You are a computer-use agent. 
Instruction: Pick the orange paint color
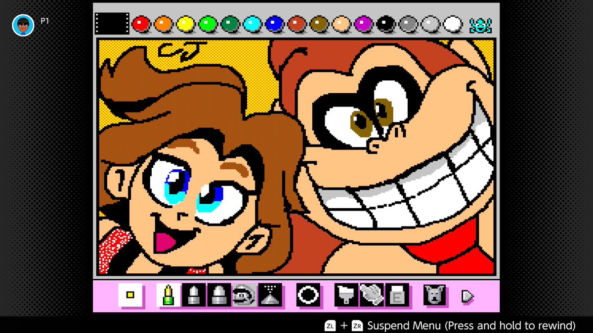point(163,24)
